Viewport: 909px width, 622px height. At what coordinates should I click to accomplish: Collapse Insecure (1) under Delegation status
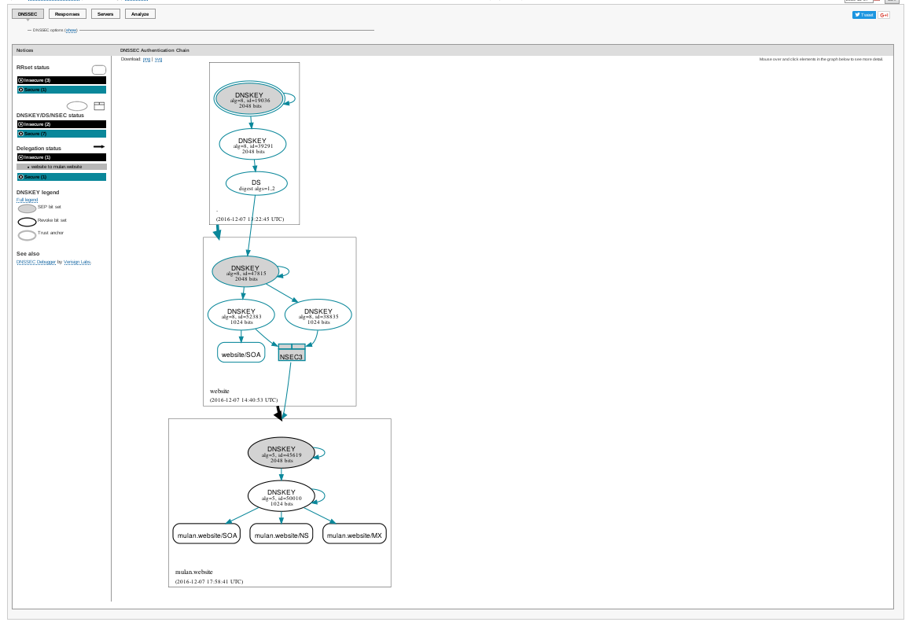click(61, 157)
